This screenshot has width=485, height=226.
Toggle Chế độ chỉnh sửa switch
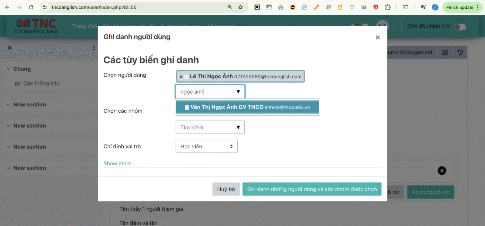pos(460,27)
